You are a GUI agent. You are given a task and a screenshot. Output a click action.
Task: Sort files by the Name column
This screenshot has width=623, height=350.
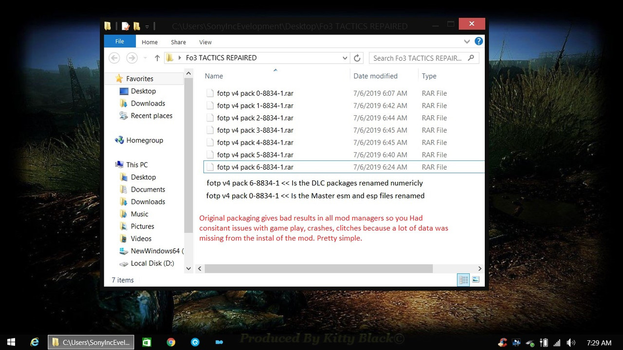coord(214,76)
